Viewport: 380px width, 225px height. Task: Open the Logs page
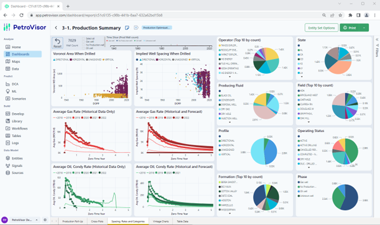(15, 143)
